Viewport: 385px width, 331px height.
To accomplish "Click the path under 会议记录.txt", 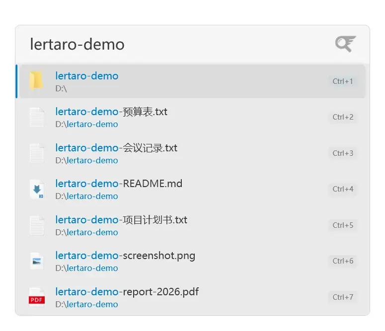I will (86, 160).
